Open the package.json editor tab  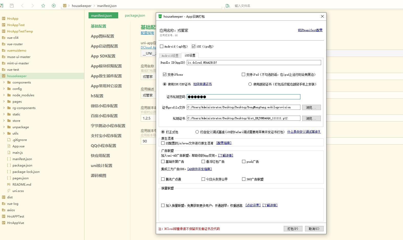coord(135,15)
